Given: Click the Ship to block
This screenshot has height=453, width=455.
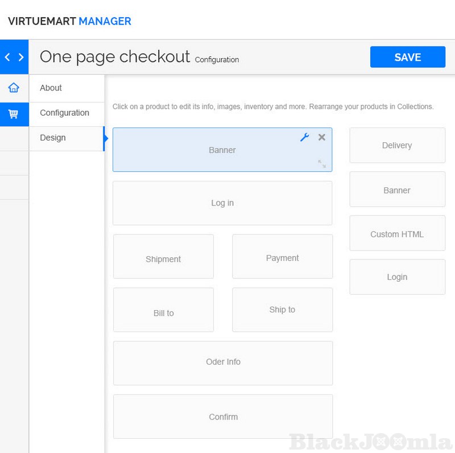Looking at the screenshot, I should [282, 310].
